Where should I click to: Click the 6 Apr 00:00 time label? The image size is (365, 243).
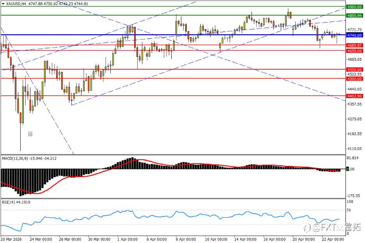(157, 239)
